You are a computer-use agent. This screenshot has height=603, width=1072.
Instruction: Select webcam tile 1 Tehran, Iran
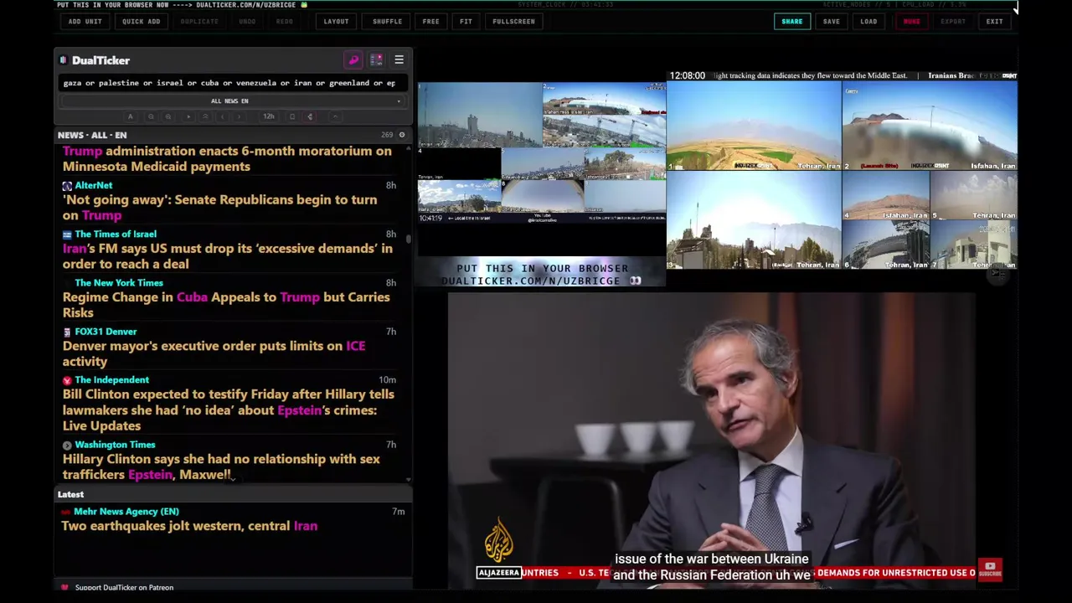tap(754, 126)
